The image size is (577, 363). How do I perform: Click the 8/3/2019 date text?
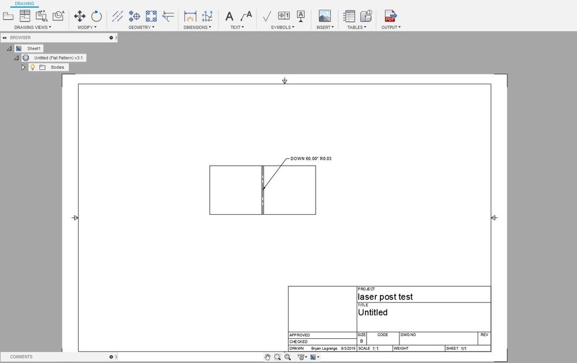pyautogui.click(x=347, y=349)
